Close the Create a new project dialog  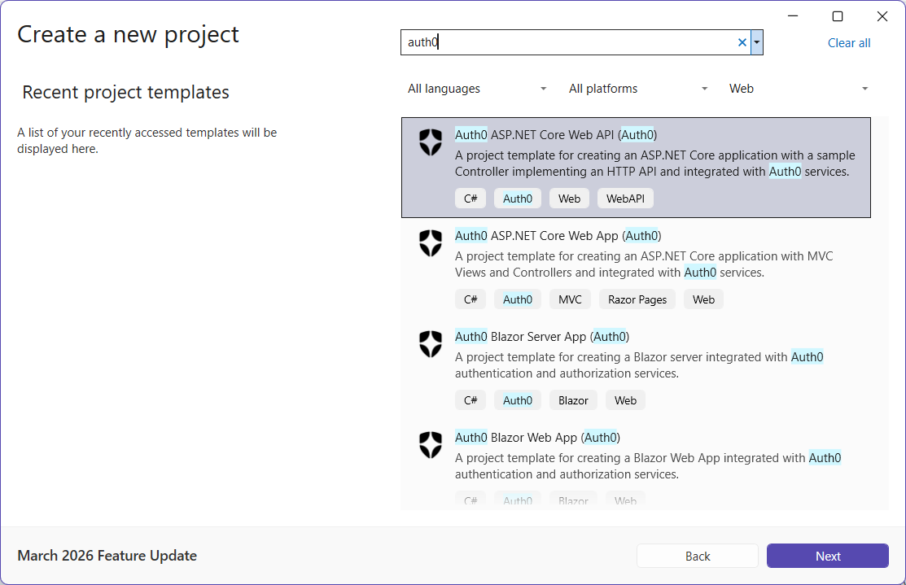coord(882,16)
